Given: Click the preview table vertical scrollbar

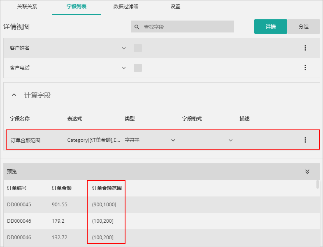Looking at the screenshot, I should (x=317, y=185).
